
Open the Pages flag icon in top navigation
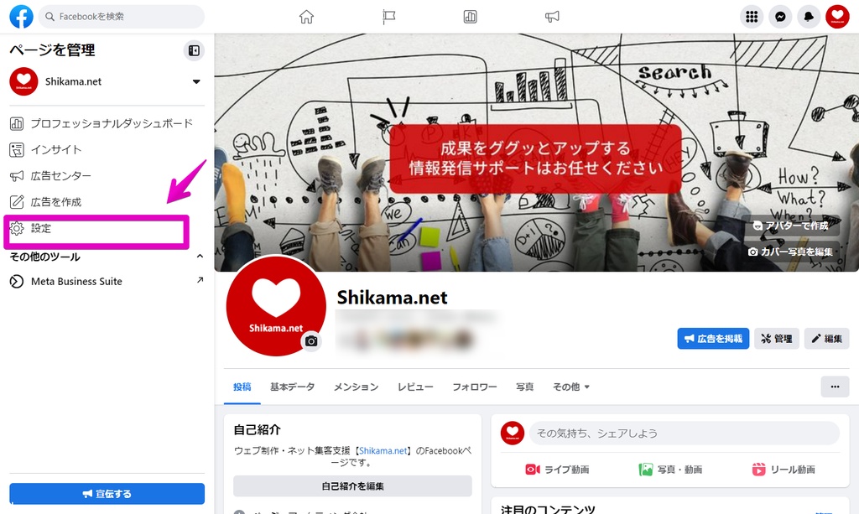pos(388,17)
